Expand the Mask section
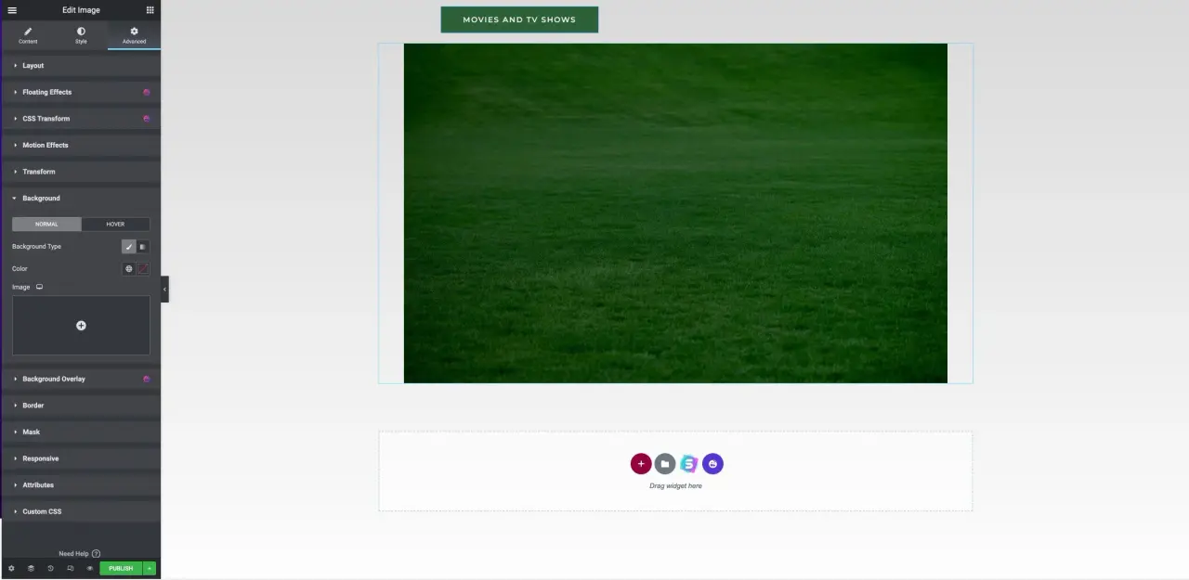1189x580 pixels. coord(81,432)
